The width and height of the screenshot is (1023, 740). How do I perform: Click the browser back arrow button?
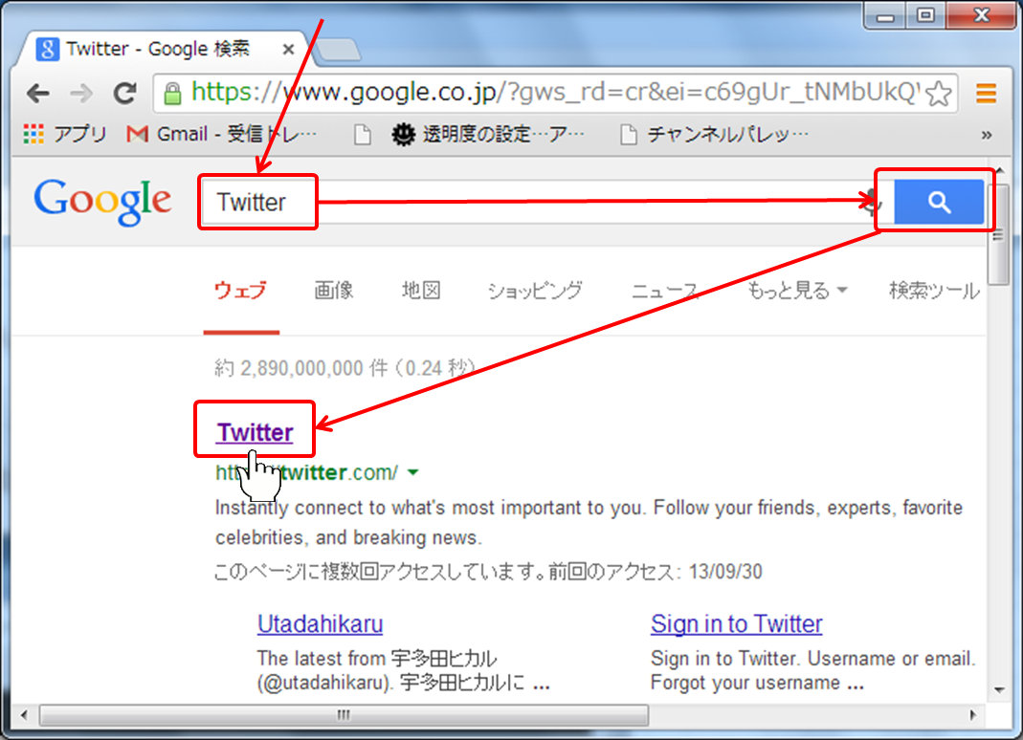37,94
